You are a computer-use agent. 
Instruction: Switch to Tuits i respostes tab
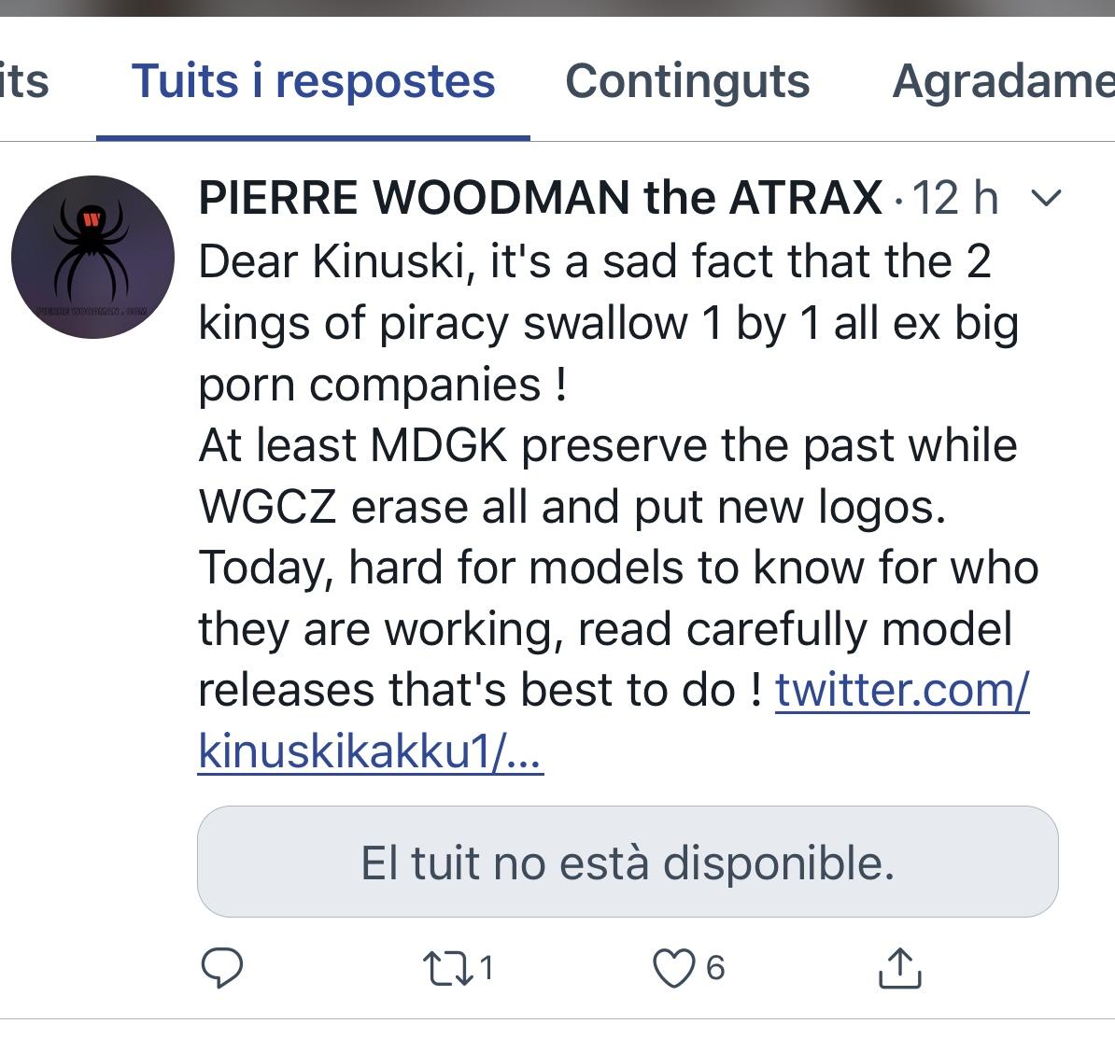click(x=313, y=81)
